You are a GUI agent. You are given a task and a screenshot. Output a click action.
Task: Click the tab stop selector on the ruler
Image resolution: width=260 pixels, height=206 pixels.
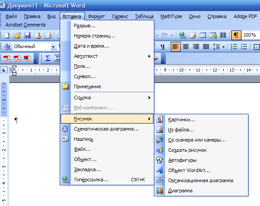(x=4, y=70)
